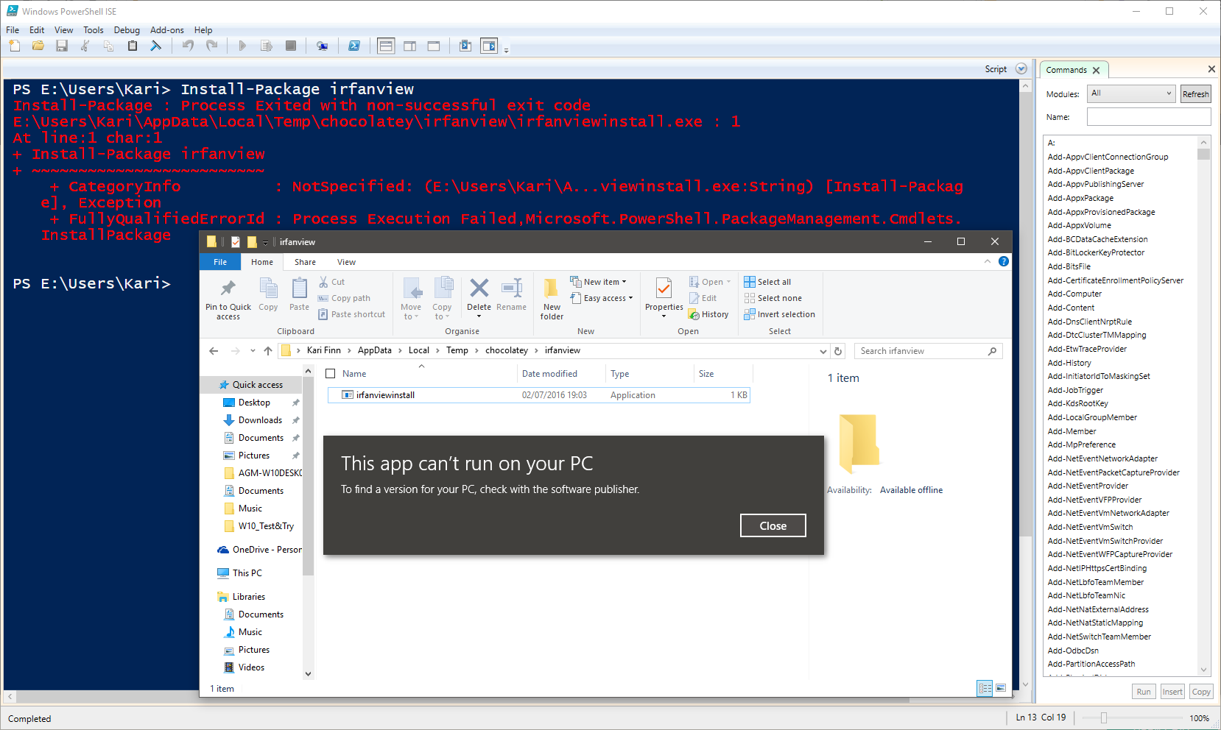The width and height of the screenshot is (1221, 730).
Task: Open the Modules dropdown showing All
Action: (1131, 93)
